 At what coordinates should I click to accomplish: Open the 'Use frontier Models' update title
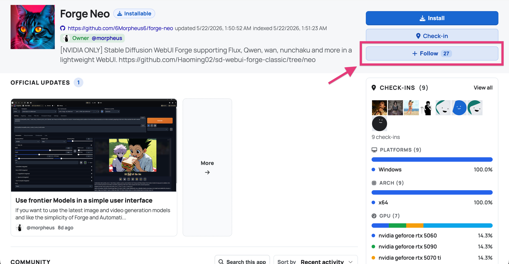84,200
